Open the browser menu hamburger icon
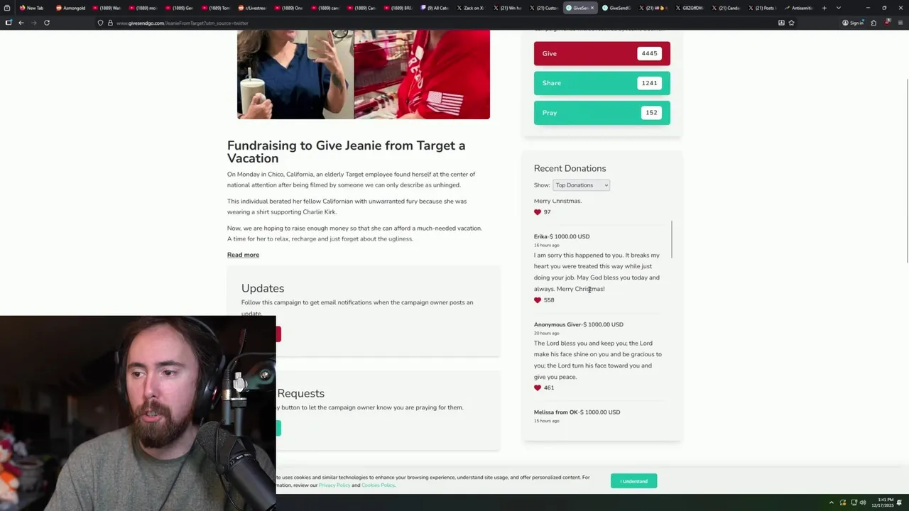 coord(900,23)
